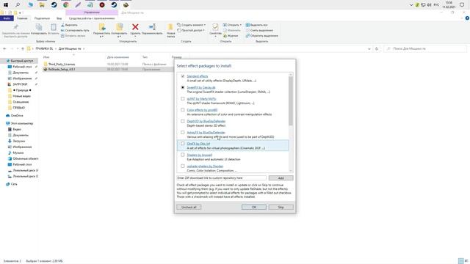Click the up-one-level arrow in Explorer
The width and height of the screenshot is (470, 264).
click(x=23, y=48)
